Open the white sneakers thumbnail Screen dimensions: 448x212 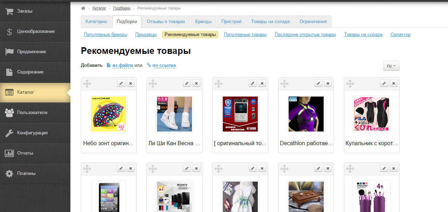tap(174, 114)
